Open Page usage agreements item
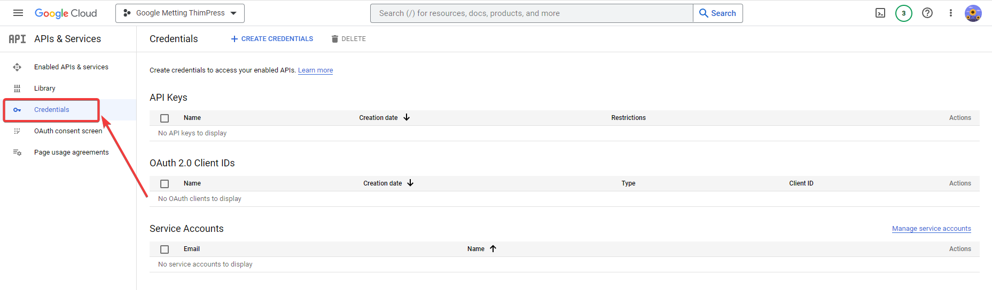The image size is (992, 290). click(72, 152)
